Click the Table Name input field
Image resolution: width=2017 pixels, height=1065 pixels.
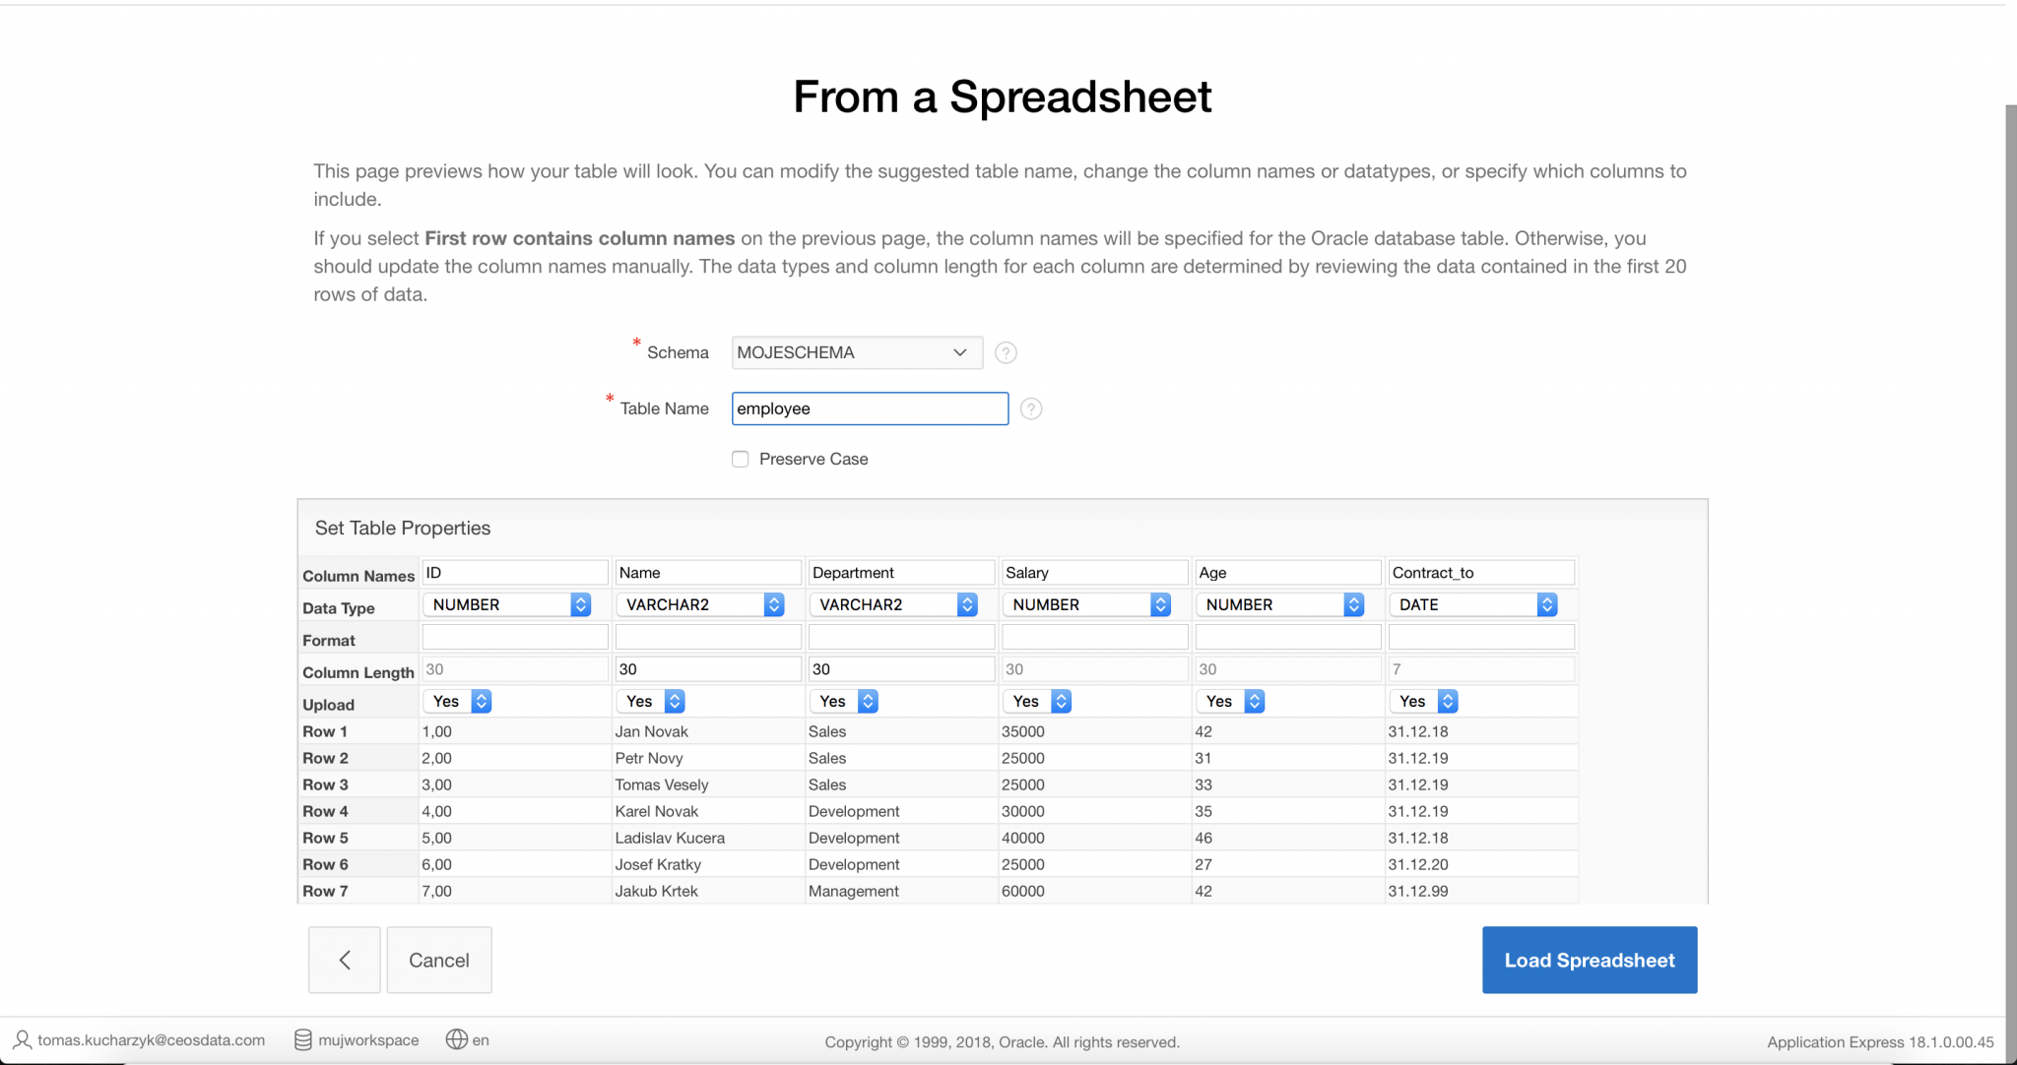tap(869, 408)
